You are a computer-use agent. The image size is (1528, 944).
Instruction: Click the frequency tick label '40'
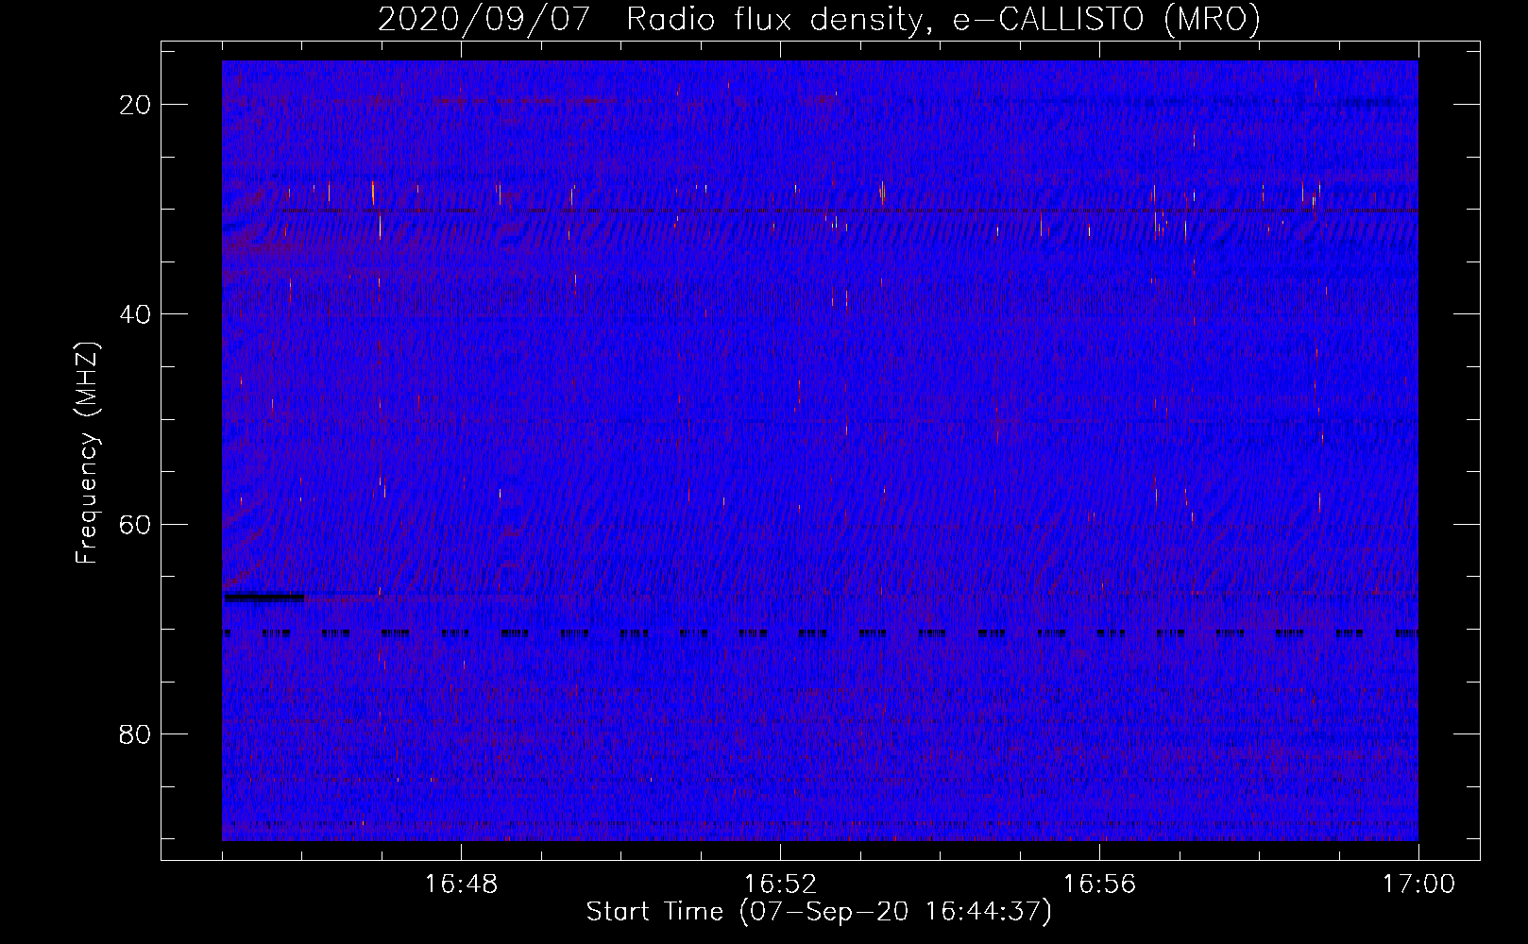pos(135,313)
